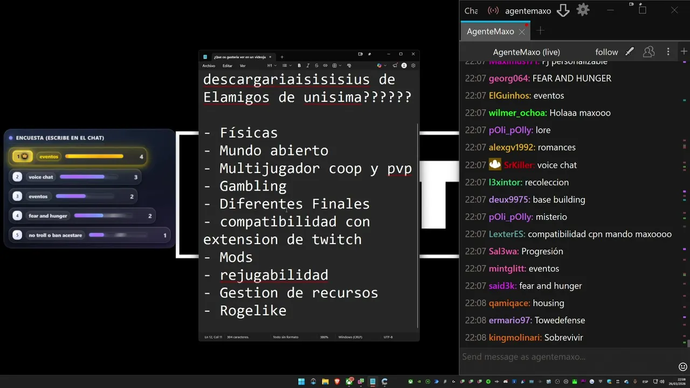
Task: Open the Windows Start menu
Action: tap(301, 382)
